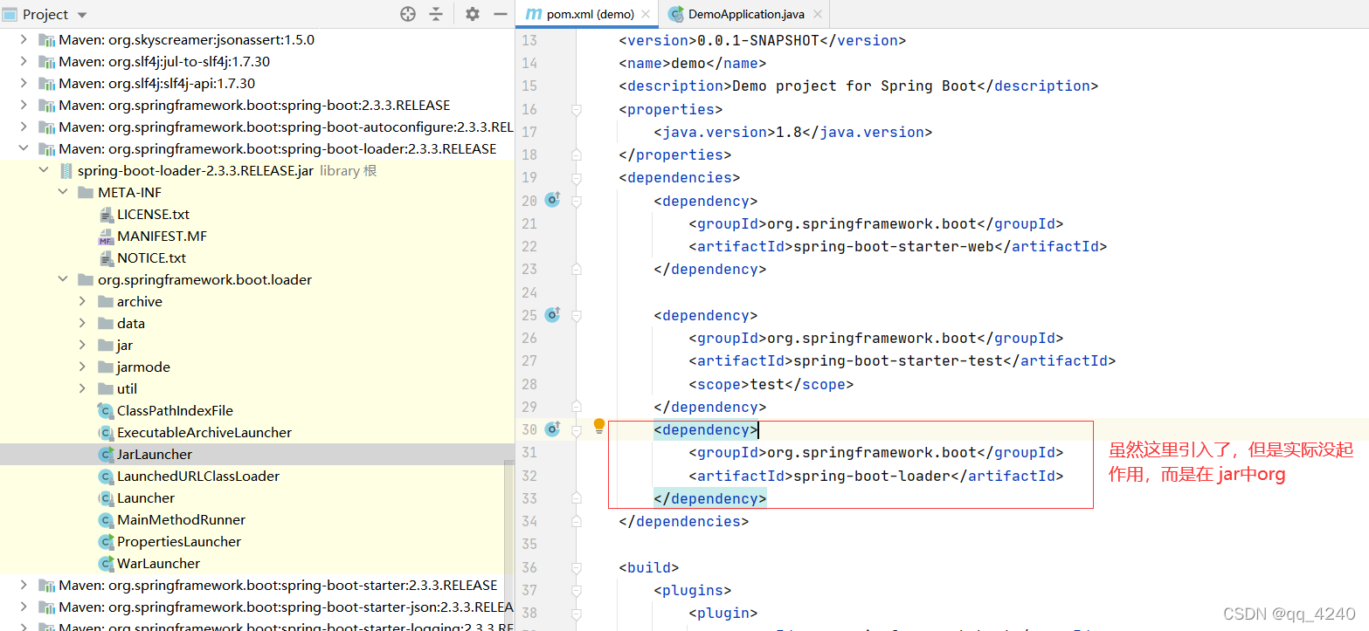
Task: Click the scope test line 28
Action: pyautogui.click(x=771, y=384)
